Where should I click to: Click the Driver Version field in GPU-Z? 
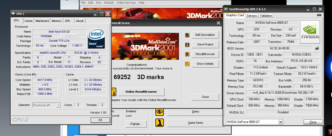(283, 93)
